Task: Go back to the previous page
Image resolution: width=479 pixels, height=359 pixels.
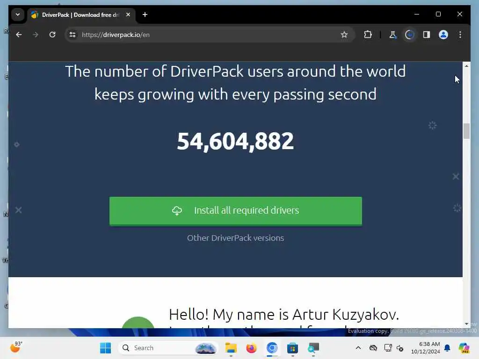Action: pyautogui.click(x=19, y=35)
